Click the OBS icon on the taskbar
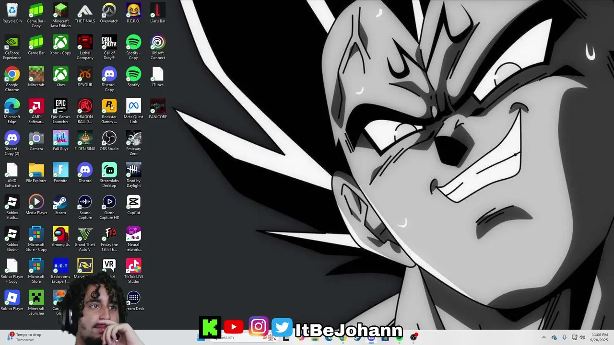This screenshot has height=345, width=614. point(413,337)
